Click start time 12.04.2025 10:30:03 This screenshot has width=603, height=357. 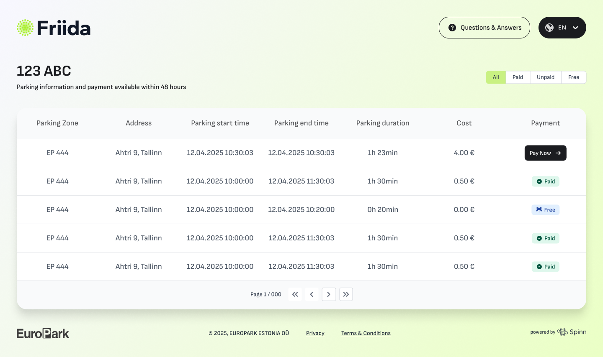[220, 153]
